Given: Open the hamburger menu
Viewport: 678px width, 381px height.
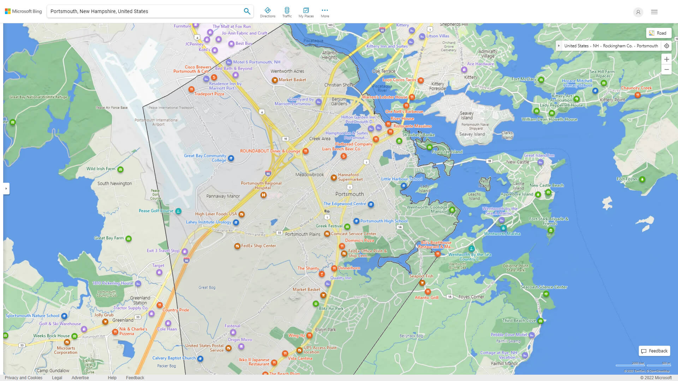Looking at the screenshot, I should (x=654, y=12).
